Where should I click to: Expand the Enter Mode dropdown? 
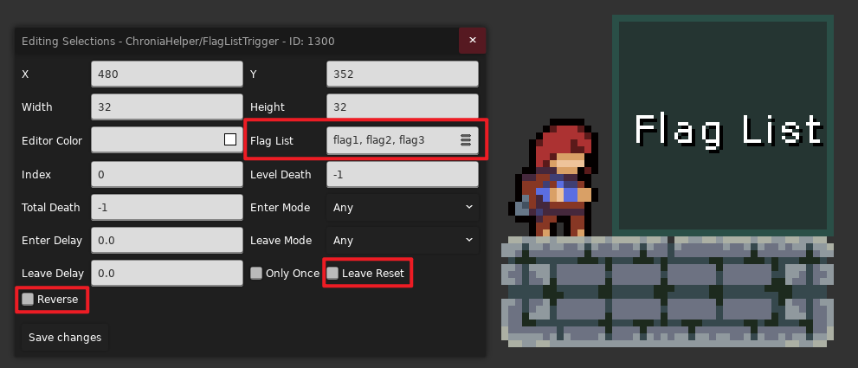point(403,208)
